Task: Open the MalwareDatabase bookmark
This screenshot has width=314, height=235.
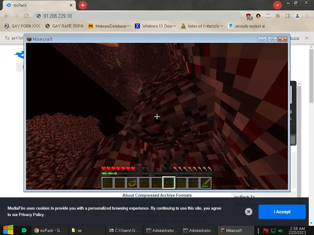Action: [x=109, y=26]
